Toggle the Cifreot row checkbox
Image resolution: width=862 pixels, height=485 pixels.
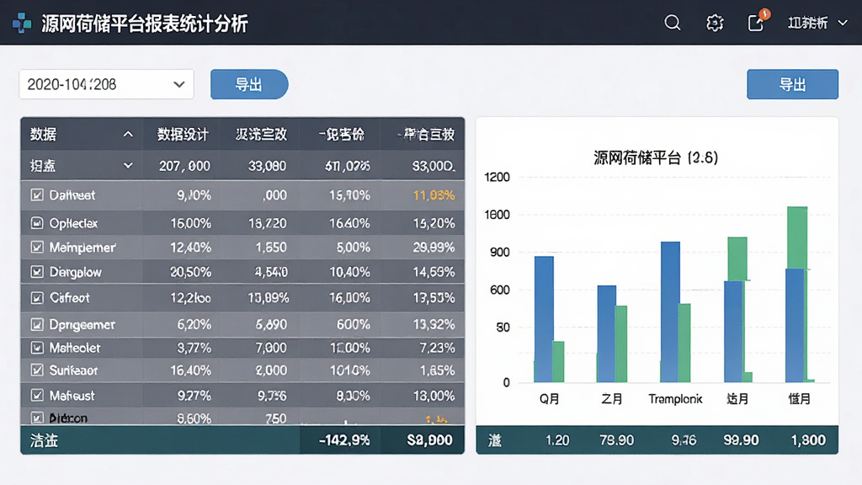[37, 298]
